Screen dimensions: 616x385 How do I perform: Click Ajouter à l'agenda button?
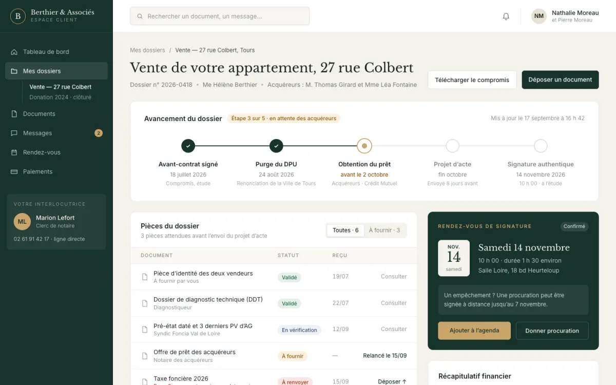coord(474,331)
